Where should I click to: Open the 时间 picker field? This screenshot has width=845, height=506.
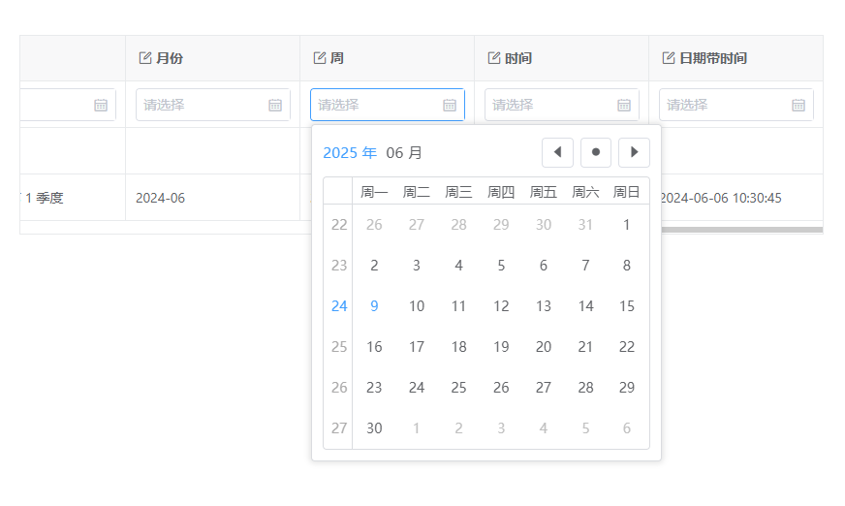coord(561,105)
